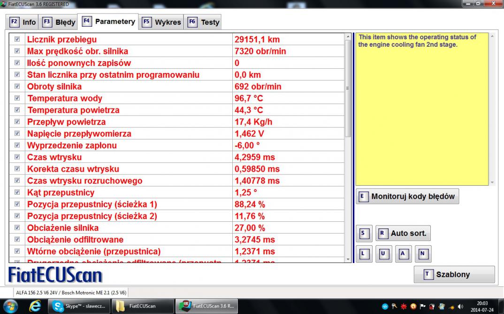This screenshot has width=504, height=314.
Task: Click the A shortcut button
Action: pos(403,254)
